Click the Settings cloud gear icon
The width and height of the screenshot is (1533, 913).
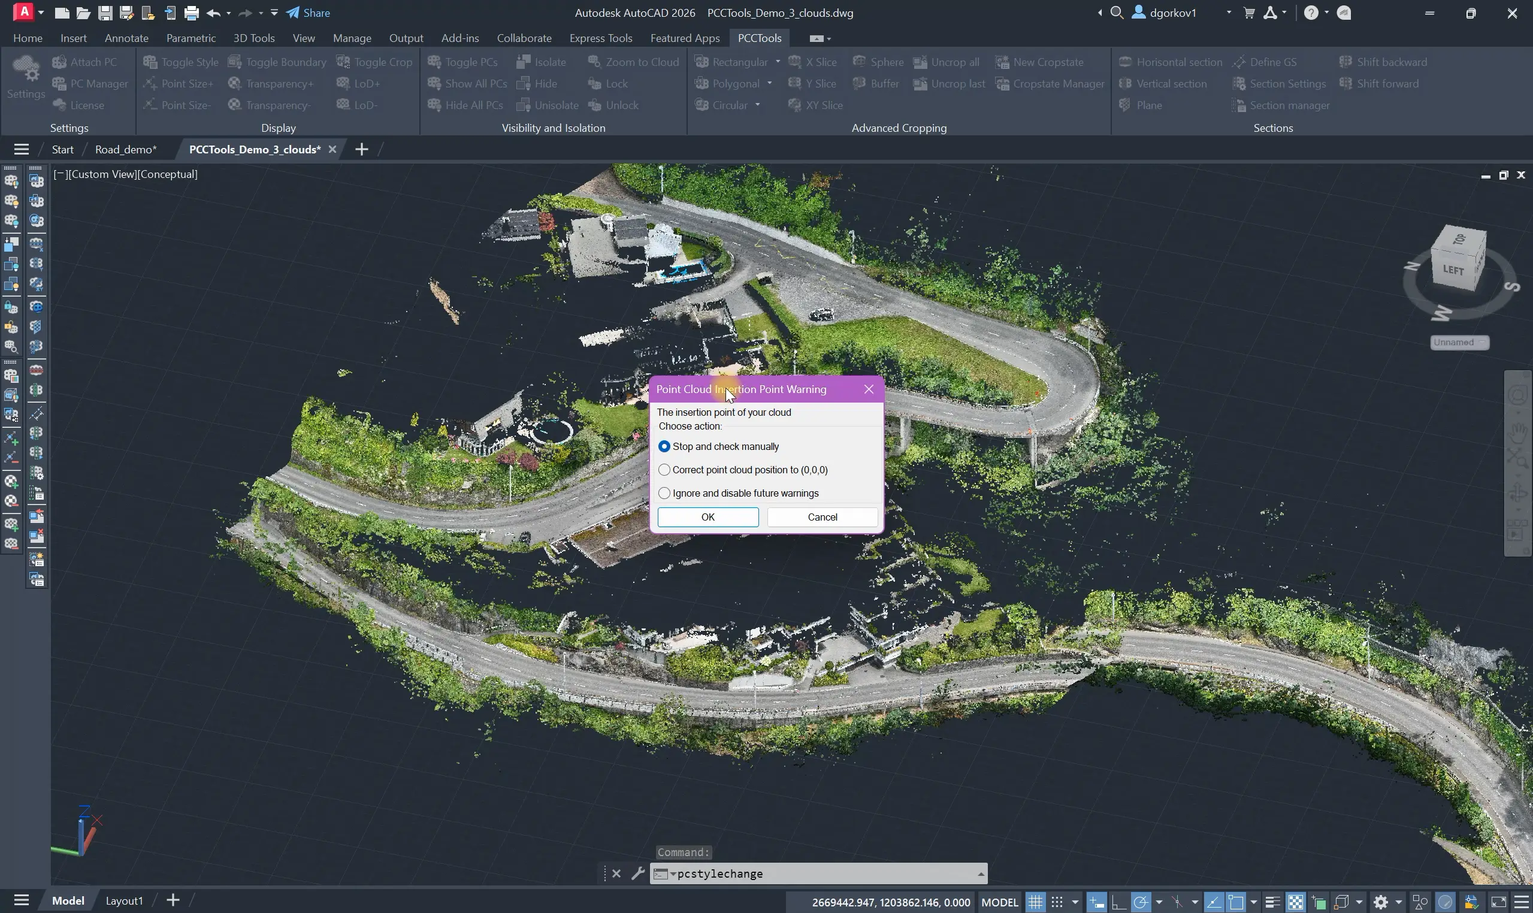[26, 69]
